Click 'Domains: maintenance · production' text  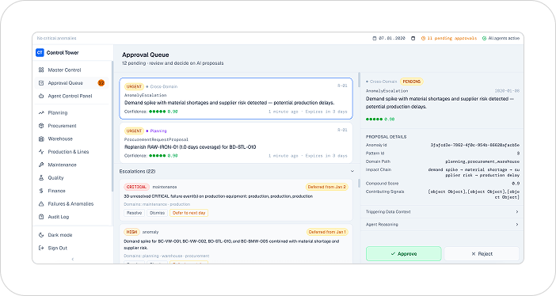(157, 204)
